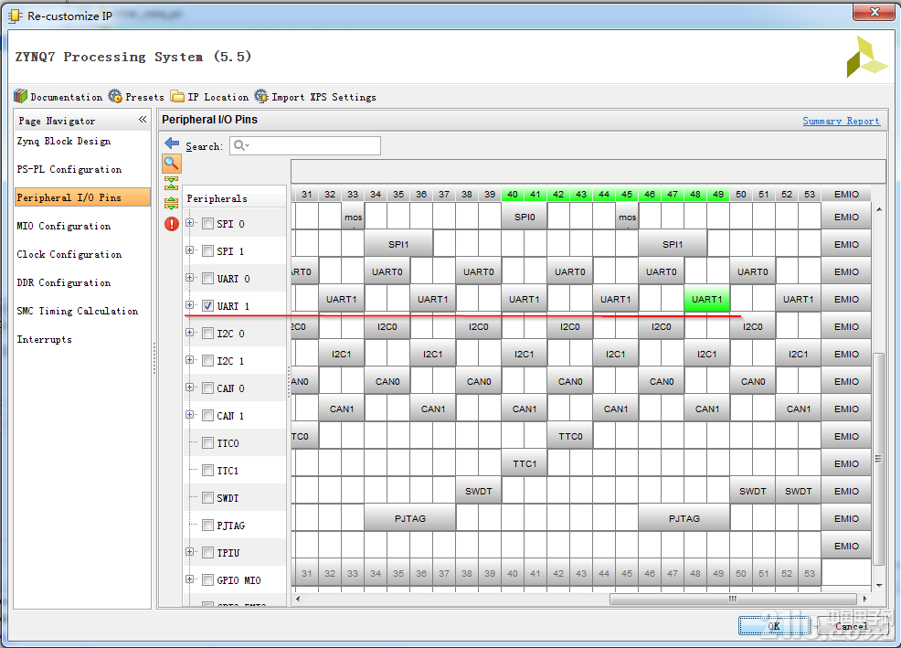
Task: Check the I2C 1 checkbox
Action: 208,361
